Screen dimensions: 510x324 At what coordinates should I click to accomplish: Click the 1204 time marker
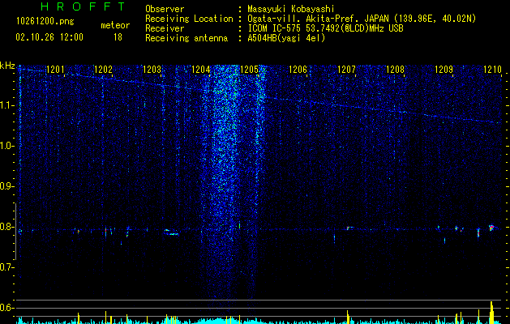[201, 70]
